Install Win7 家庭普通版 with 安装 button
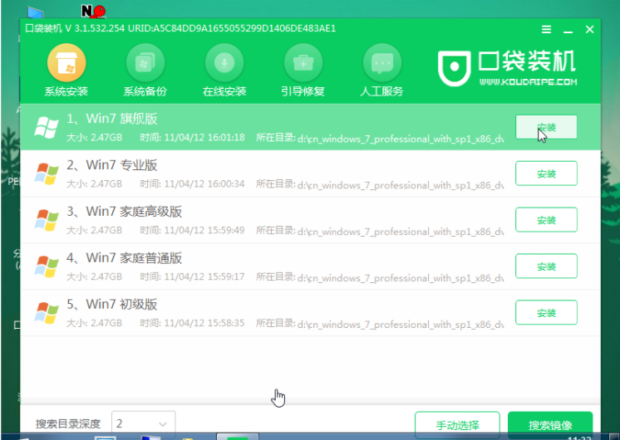 [x=546, y=266]
